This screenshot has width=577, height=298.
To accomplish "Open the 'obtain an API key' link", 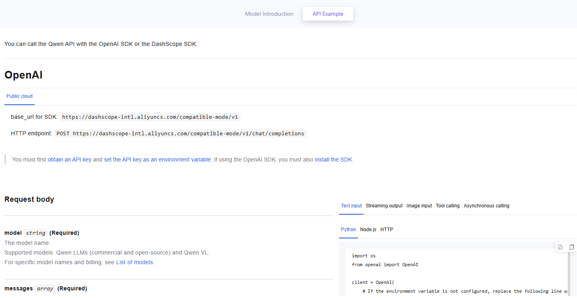I will click(69, 159).
